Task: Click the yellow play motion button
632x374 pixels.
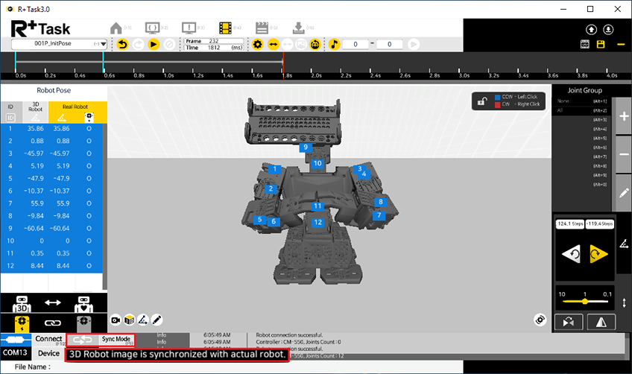Action: click(154, 44)
